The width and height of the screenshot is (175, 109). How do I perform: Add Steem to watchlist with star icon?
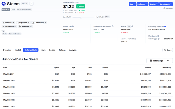(31, 4)
